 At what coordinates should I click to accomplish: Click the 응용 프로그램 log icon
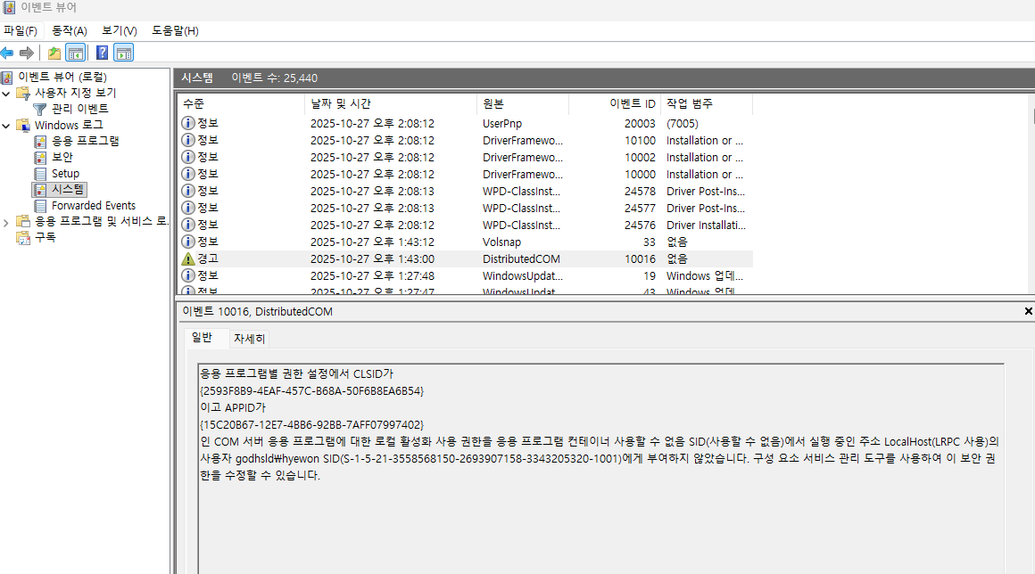[x=40, y=141]
